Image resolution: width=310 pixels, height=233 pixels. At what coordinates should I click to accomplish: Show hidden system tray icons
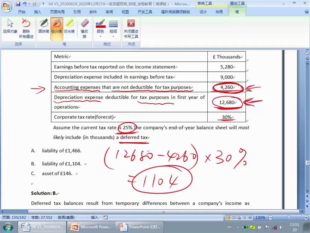click(238, 227)
